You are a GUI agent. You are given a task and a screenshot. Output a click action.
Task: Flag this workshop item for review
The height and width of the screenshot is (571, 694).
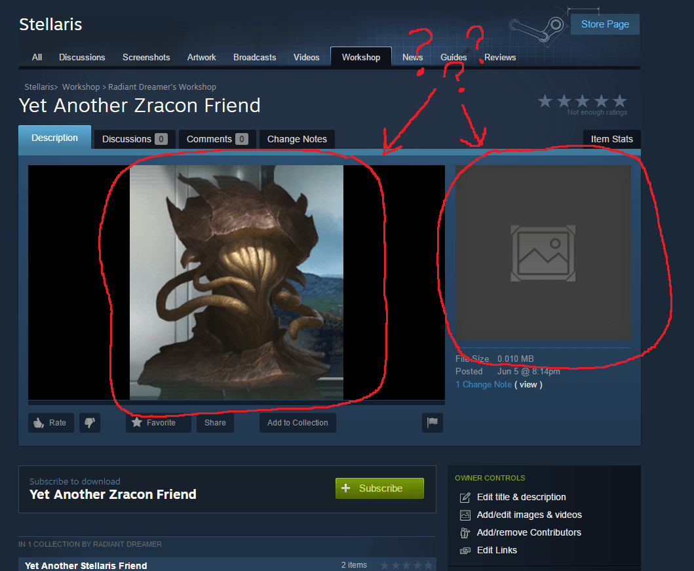point(432,423)
